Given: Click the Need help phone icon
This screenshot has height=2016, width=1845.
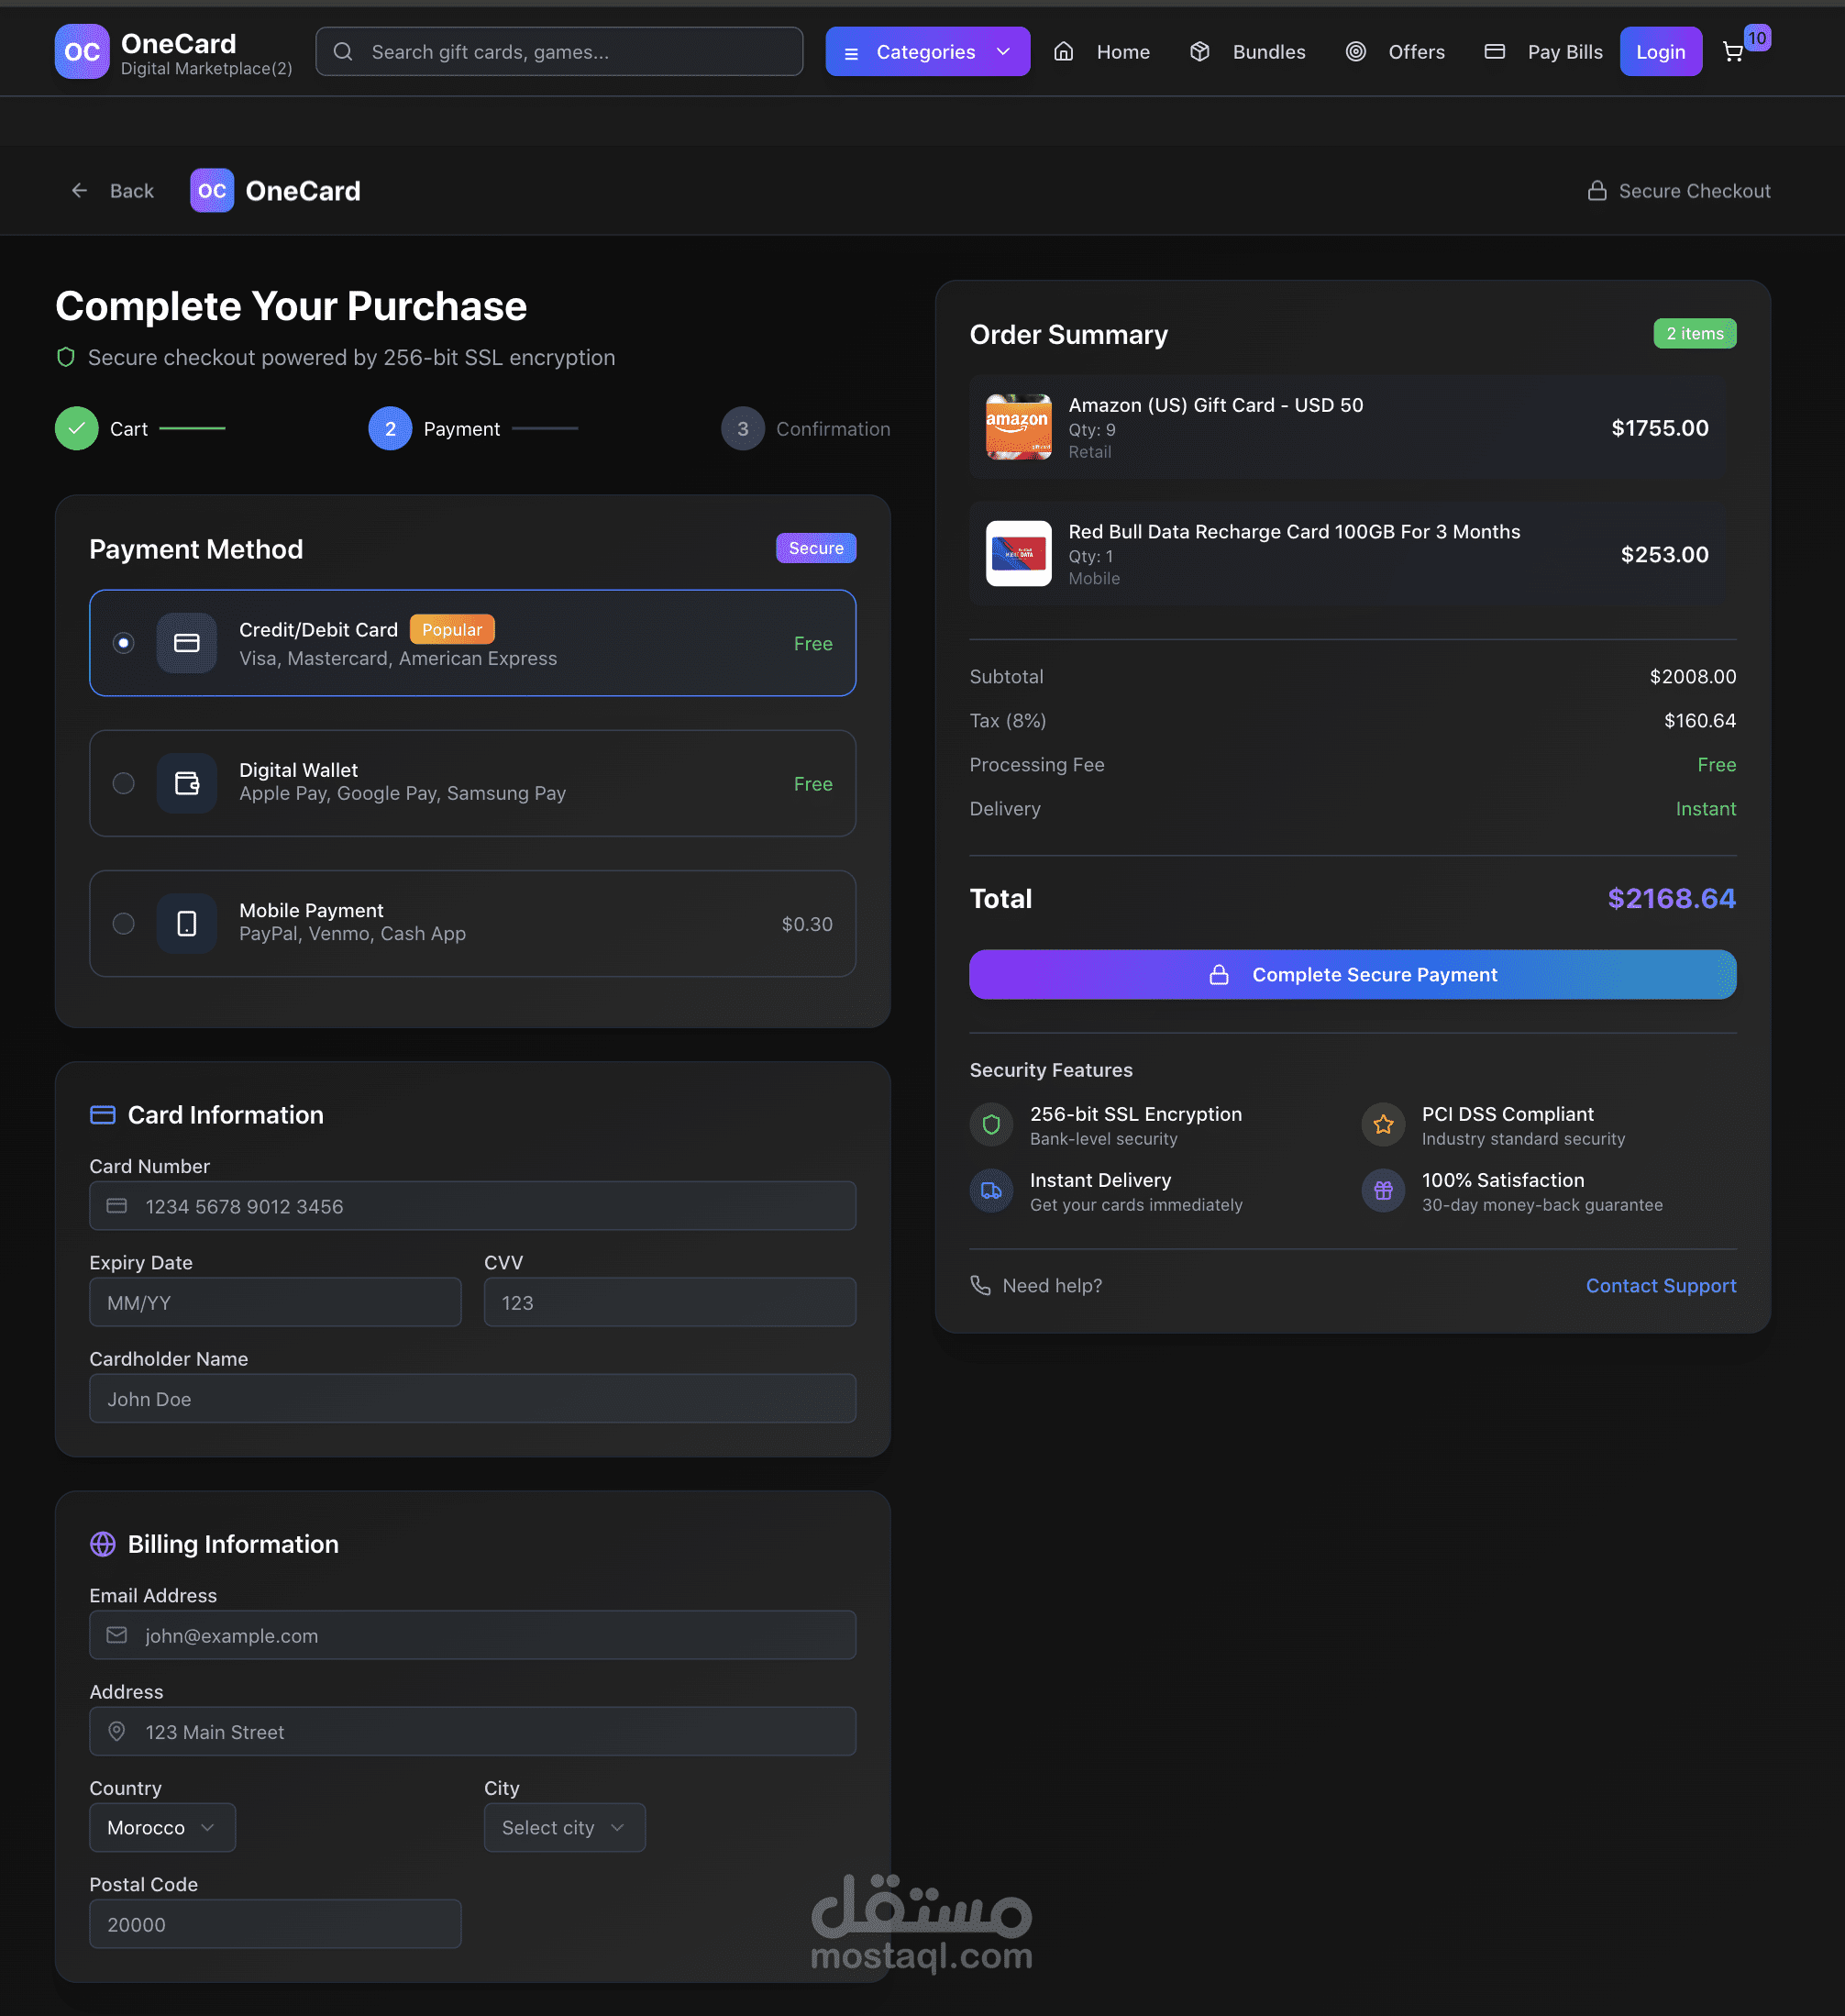Looking at the screenshot, I should [x=980, y=1285].
